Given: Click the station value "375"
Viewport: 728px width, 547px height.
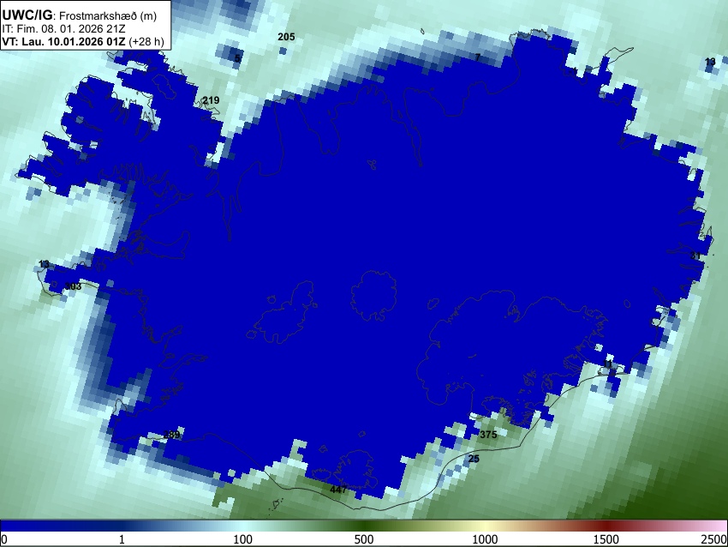Looking at the screenshot, I should pos(488,435).
